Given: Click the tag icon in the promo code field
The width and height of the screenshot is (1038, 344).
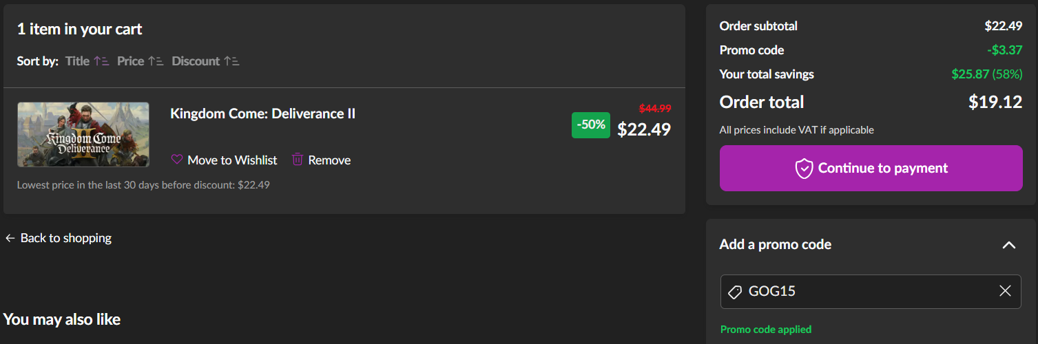Looking at the screenshot, I should pos(735,292).
